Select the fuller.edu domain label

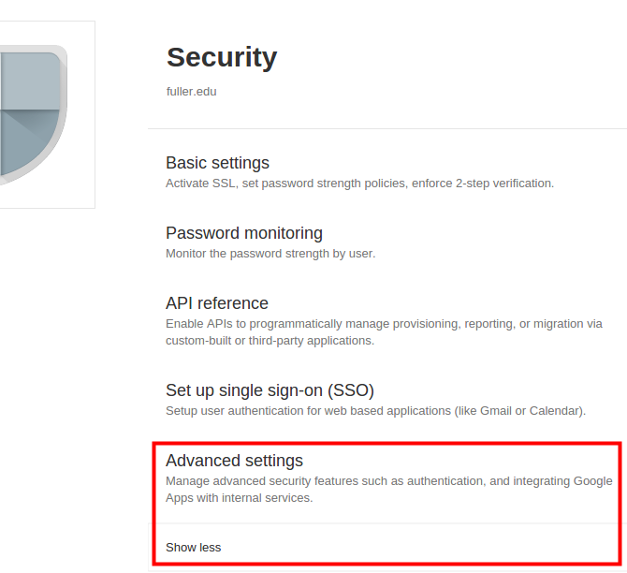point(191,92)
